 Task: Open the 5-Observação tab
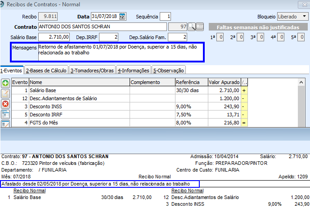coord(169,71)
